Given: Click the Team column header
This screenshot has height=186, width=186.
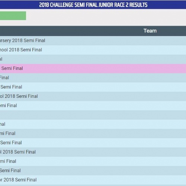Looking at the screenshot, I should pyautogui.click(x=150, y=31).
